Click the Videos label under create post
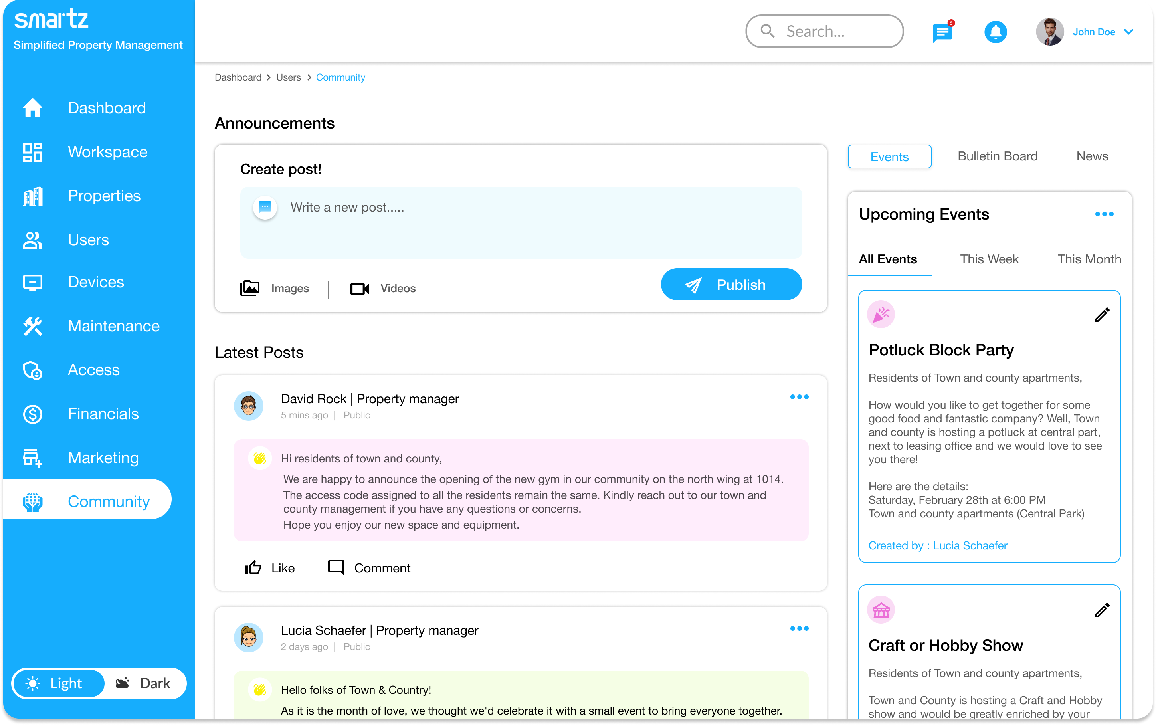This screenshot has width=1156, height=725. (x=398, y=289)
